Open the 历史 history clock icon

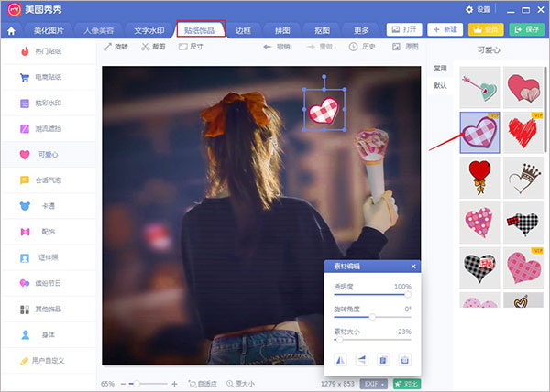click(353, 47)
